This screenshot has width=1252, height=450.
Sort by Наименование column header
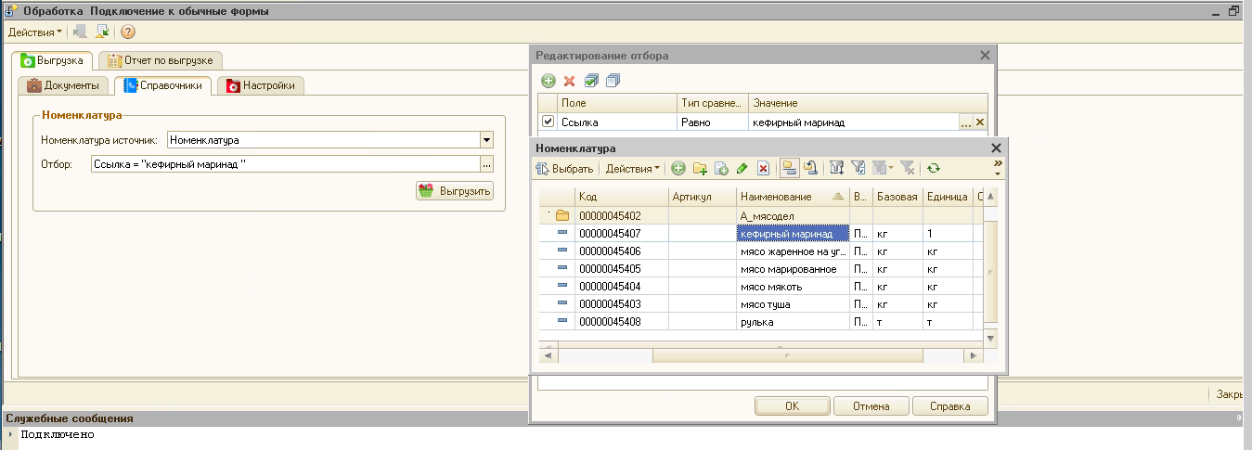(x=793, y=197)
